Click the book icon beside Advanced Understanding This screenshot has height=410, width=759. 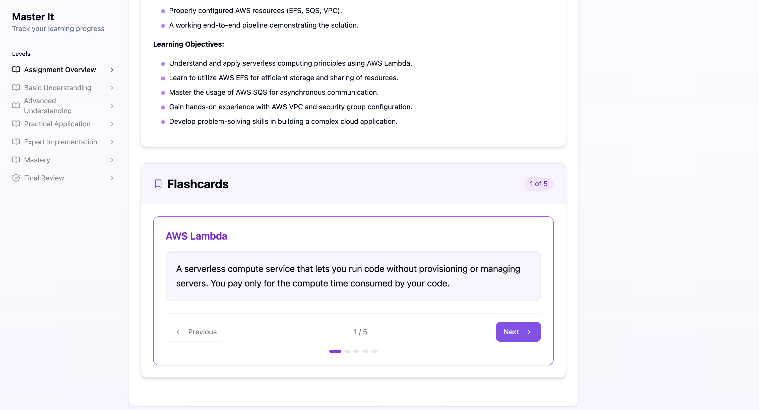point(16,106)
